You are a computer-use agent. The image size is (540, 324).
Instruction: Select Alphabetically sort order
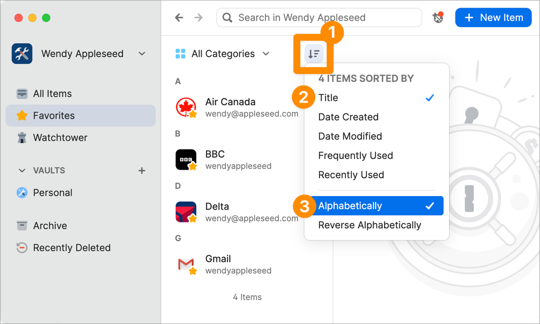tap(350, 206)
